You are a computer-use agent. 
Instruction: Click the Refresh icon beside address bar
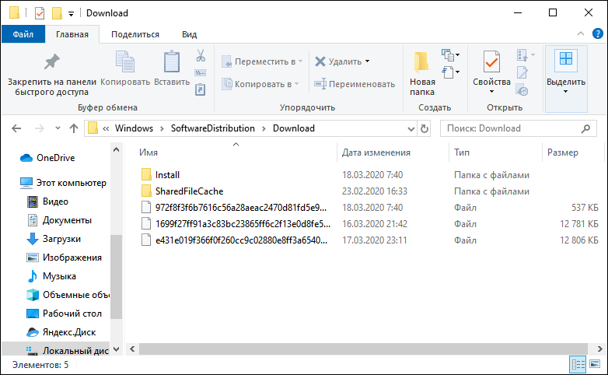425,128
